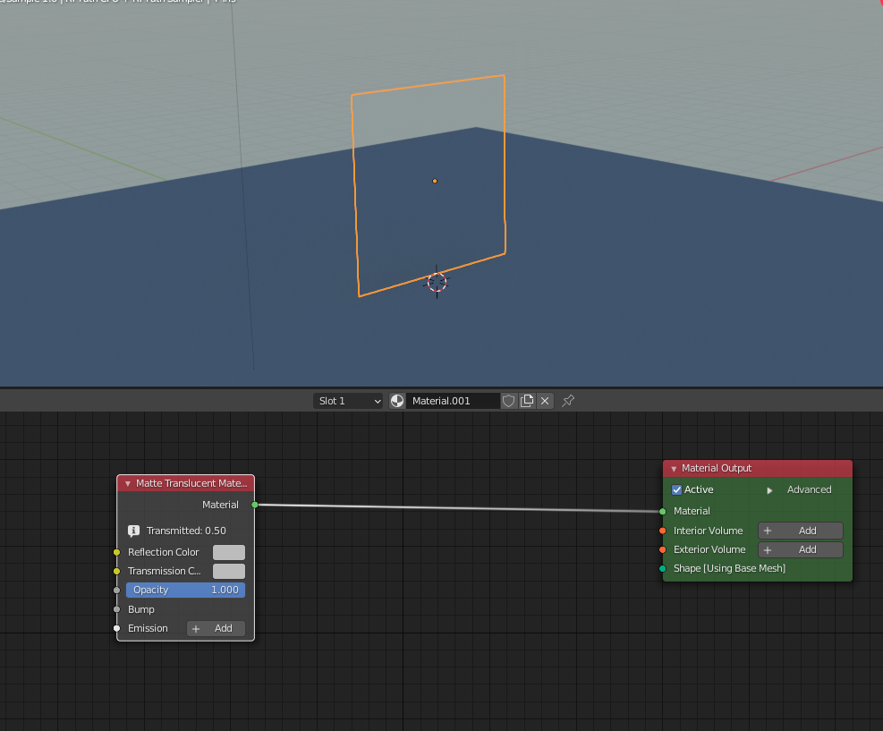This screenshot has height=731, width=883.
Task: Click the Bump label
Action: [x=140, y=609]
